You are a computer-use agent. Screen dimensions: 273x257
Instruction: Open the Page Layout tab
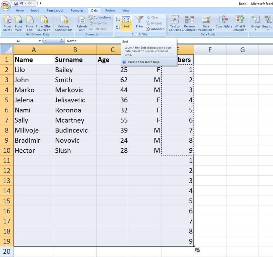(x=55, y=11)
